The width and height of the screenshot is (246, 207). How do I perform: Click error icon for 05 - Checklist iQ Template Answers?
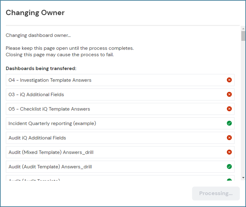click(229, 109)
